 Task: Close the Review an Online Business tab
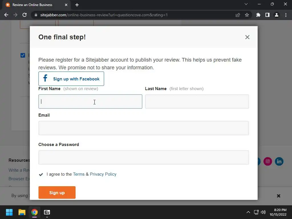coord(66,5)
